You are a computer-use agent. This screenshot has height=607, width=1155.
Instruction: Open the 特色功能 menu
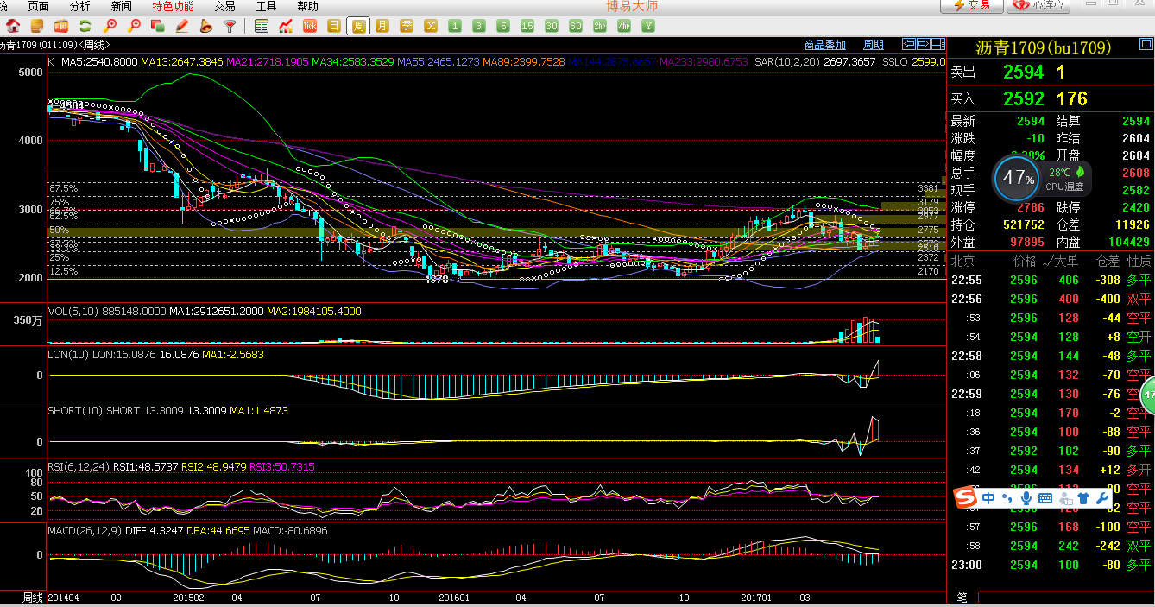[173, 6]
